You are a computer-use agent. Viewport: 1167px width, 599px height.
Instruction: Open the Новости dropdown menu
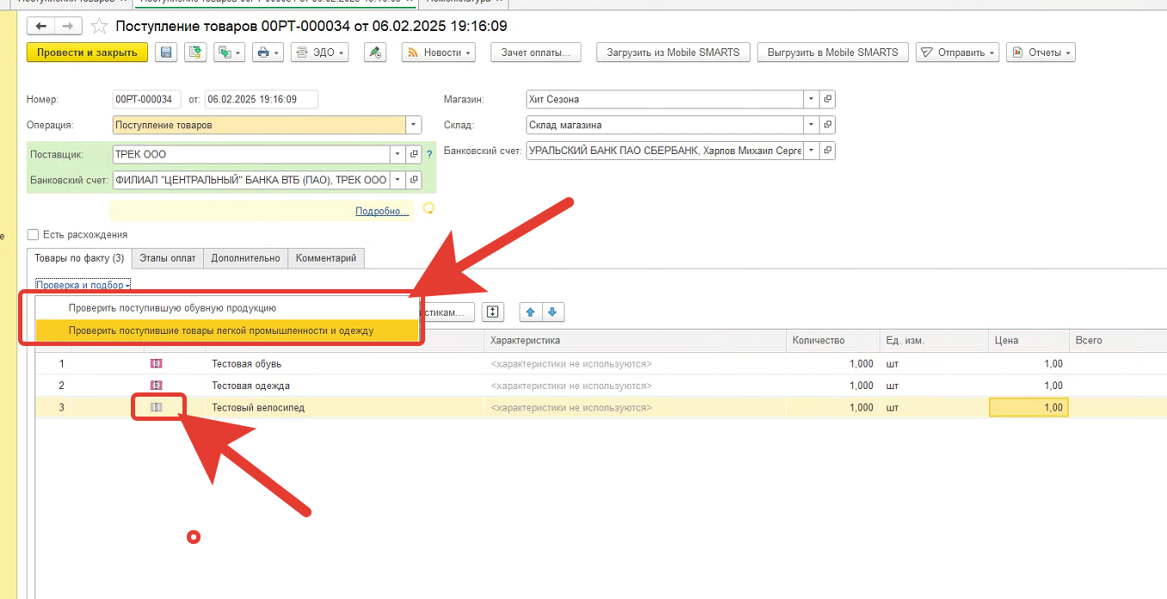(x=438, y=52)
